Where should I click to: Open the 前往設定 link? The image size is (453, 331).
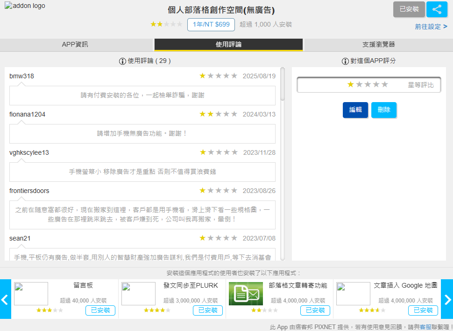[431, 27]
